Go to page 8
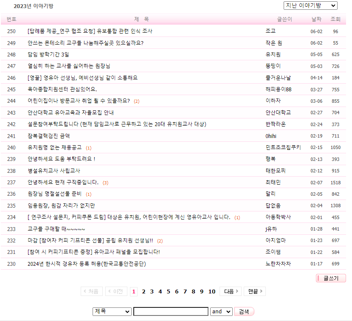Viewport: 352px width, 321px height. tap(194, 292)
